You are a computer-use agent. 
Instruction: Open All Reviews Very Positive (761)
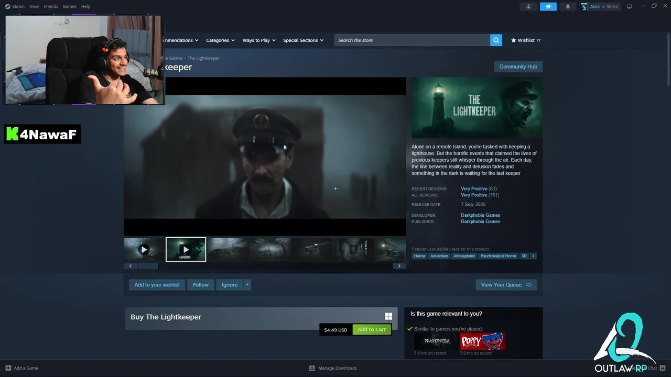coord(480,195)
